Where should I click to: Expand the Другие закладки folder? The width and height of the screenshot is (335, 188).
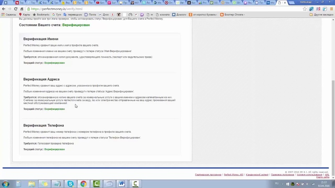click(x=321, y=15)
